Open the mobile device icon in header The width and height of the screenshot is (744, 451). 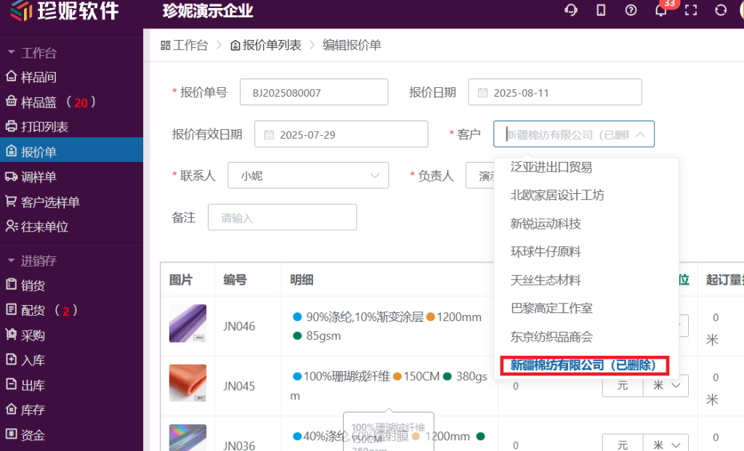coord(601,10)
